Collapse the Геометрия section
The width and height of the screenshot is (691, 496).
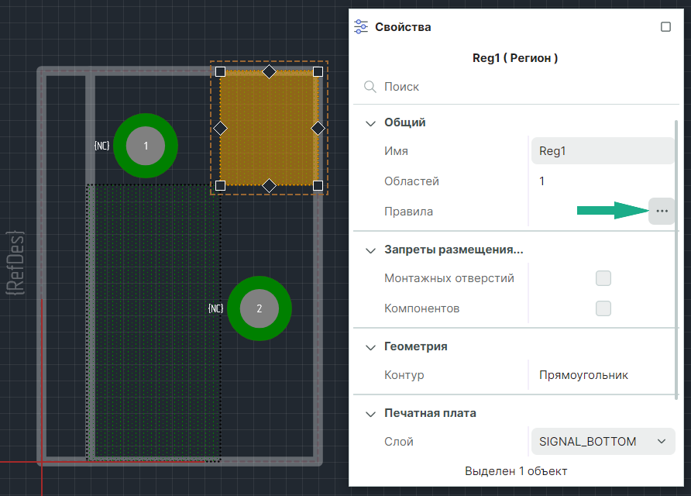[370, 346]
